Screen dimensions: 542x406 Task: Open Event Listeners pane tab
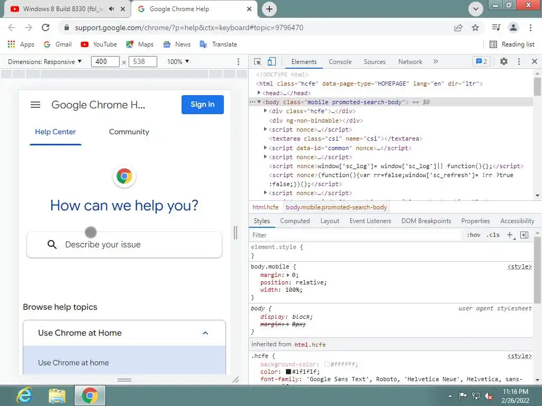pos(370,221)
